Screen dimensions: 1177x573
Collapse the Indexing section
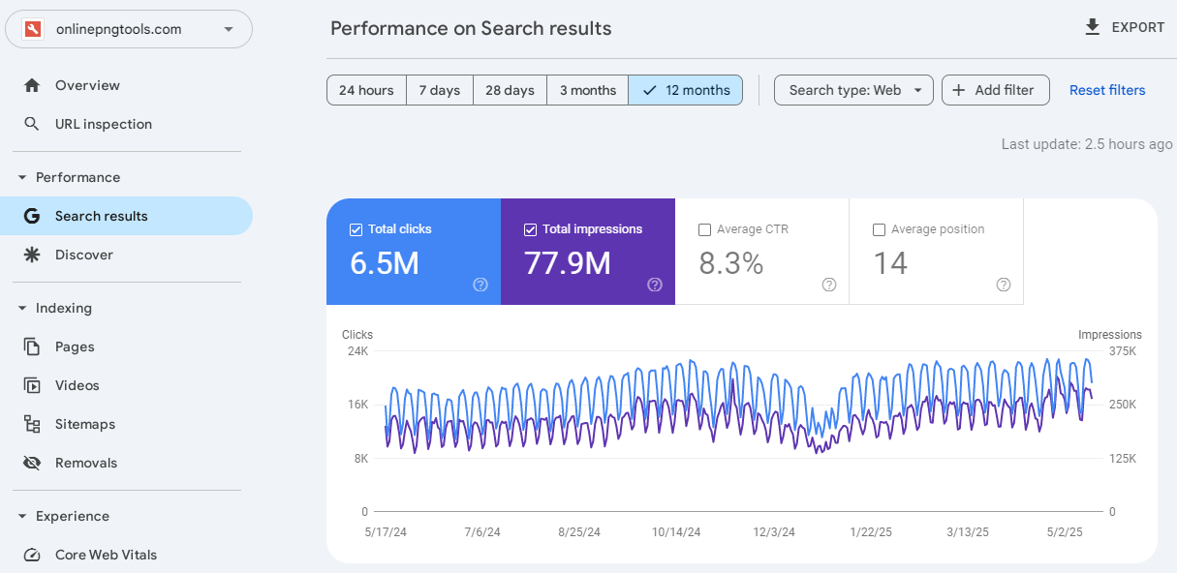pyautogui.click(x=22, y=308)
